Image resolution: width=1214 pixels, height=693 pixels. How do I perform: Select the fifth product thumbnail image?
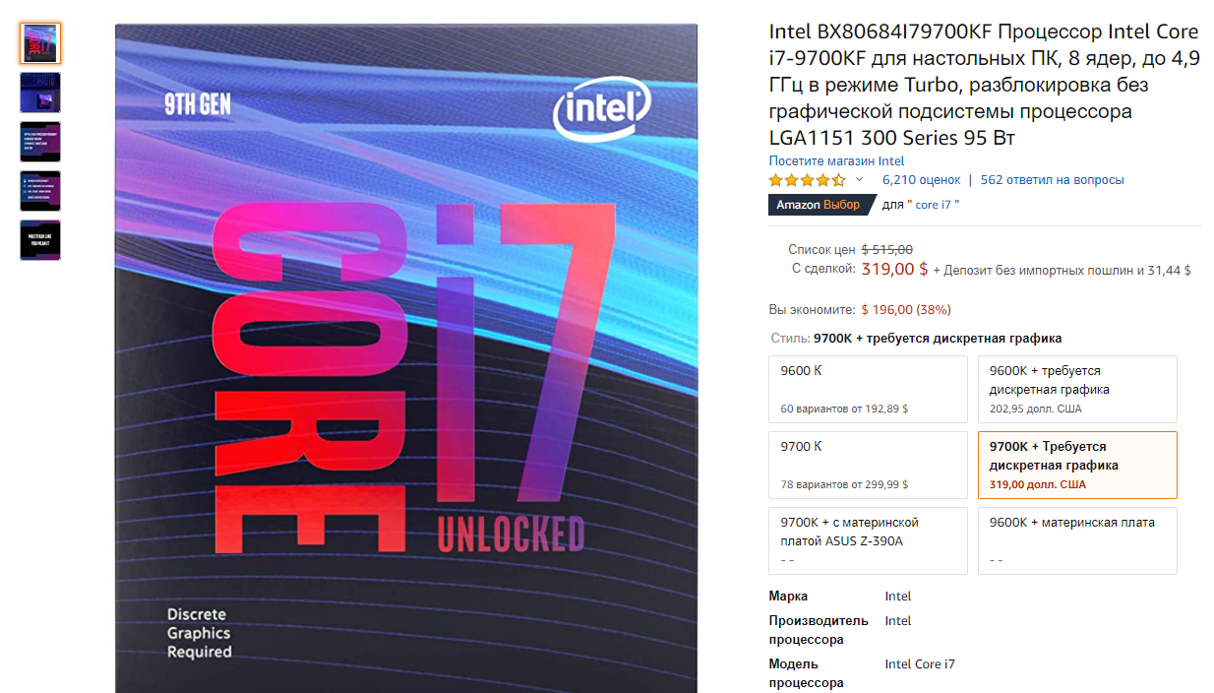40,240
